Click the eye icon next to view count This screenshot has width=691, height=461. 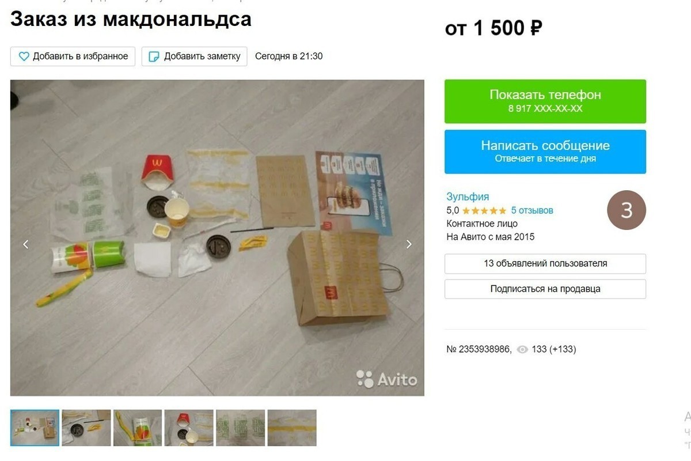pos(522,349)
